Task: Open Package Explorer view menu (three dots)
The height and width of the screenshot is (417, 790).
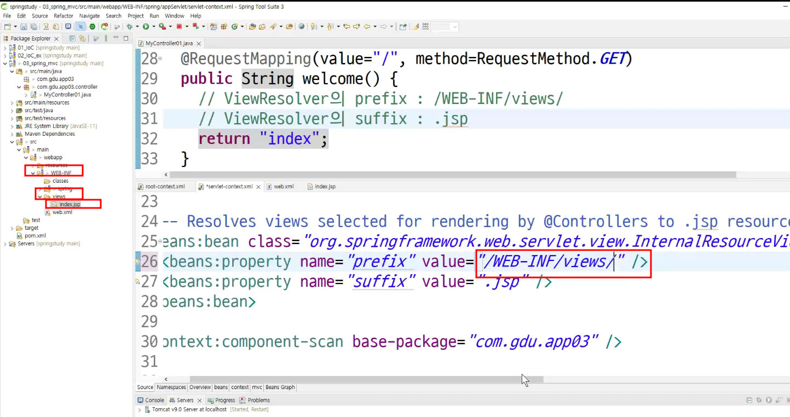Action: 106,38
